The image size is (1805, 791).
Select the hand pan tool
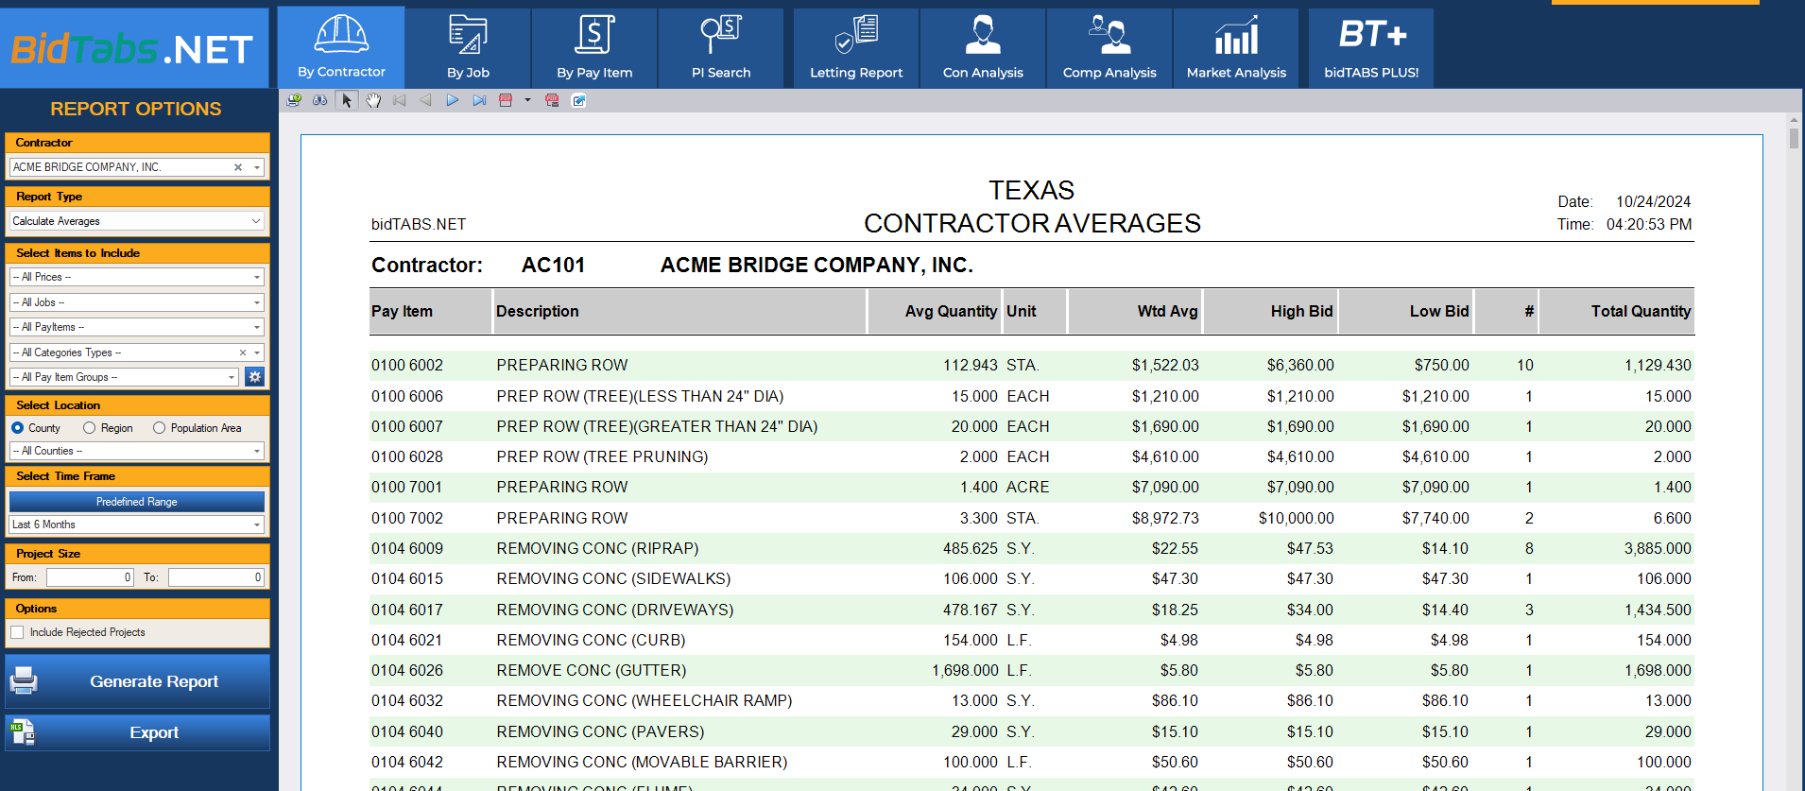(373, 100)
